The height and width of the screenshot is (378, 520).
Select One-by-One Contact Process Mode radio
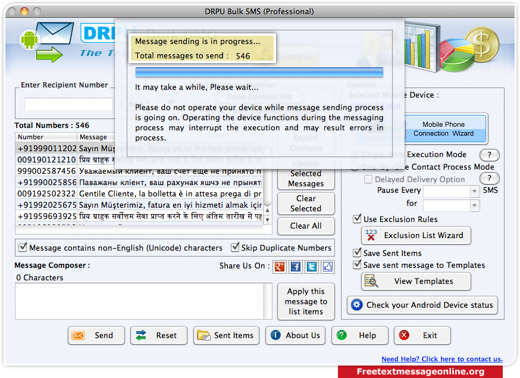point(355,167)
